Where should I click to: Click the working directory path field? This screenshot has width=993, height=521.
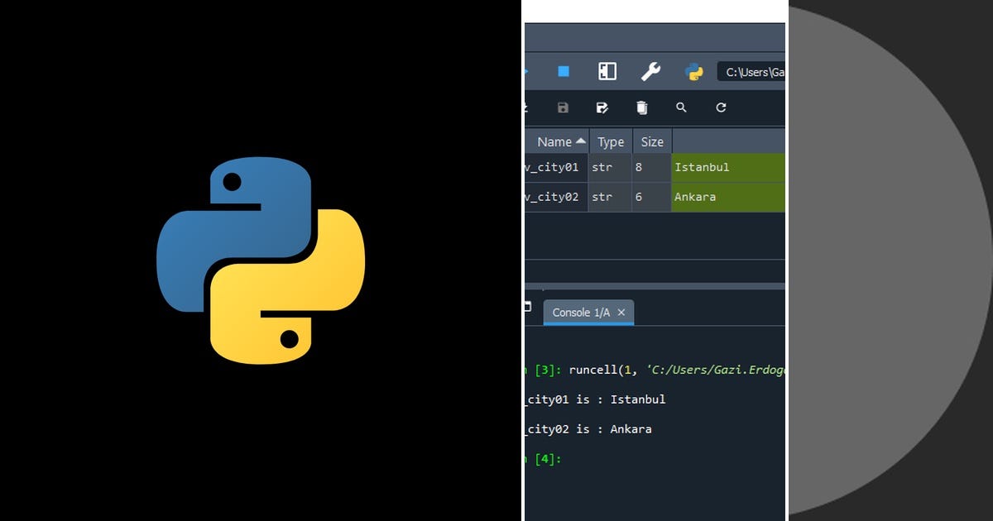click(x=751, y=72)
